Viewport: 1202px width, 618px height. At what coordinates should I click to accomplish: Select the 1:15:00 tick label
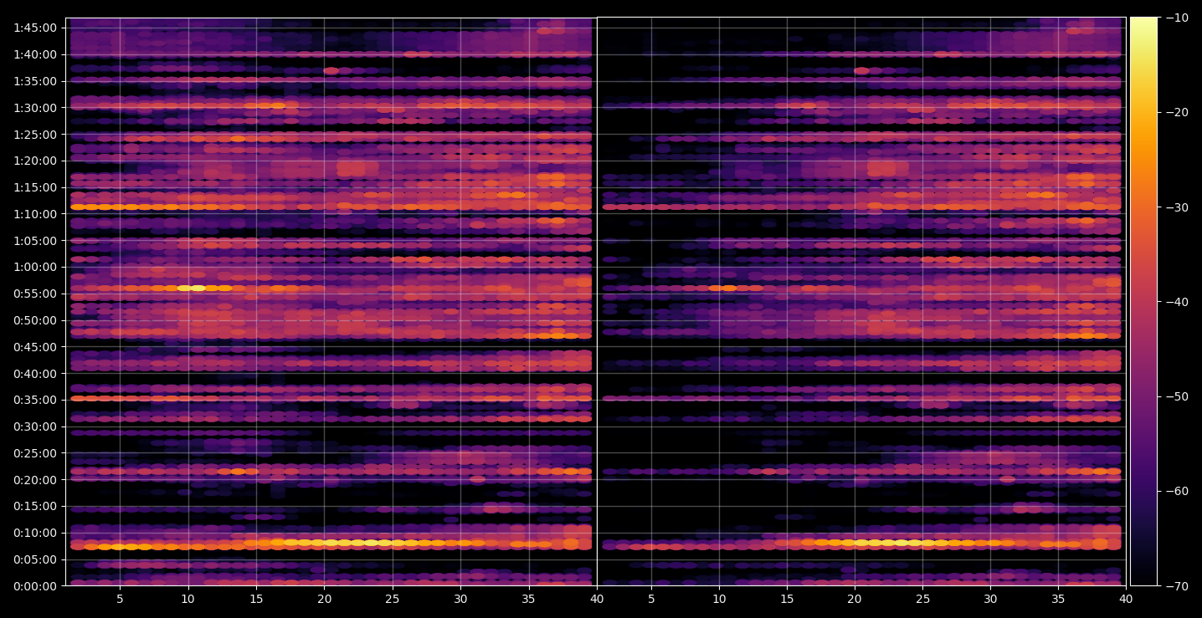pos(35,187)
